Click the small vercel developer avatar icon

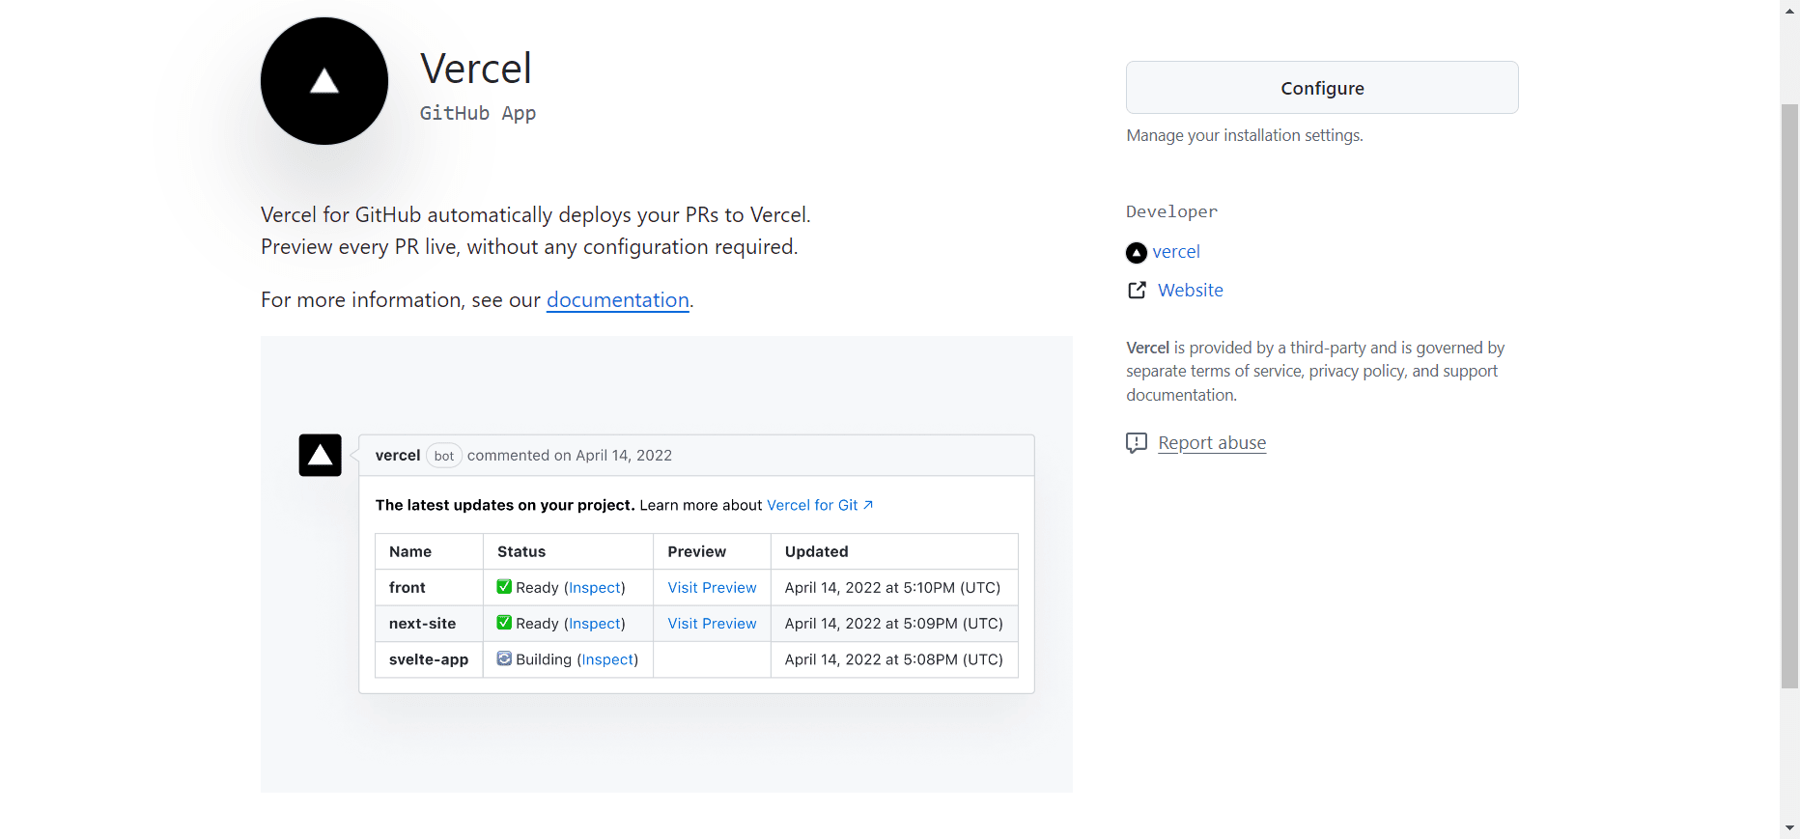coord(1137,253)
